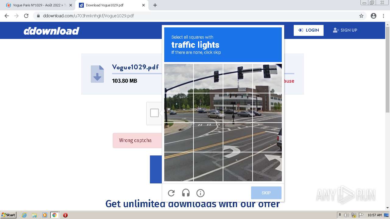This screenshot has height=219, width=390.
Task: Click the page scrollbar down arrow
Action: tap(388, 208)
